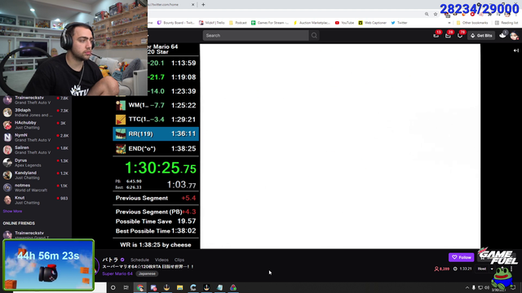The image size is (522, 293).
Task: Click the Possible Time Save 19.57 text
Action: pyautogui.click(x=156, y=221)
